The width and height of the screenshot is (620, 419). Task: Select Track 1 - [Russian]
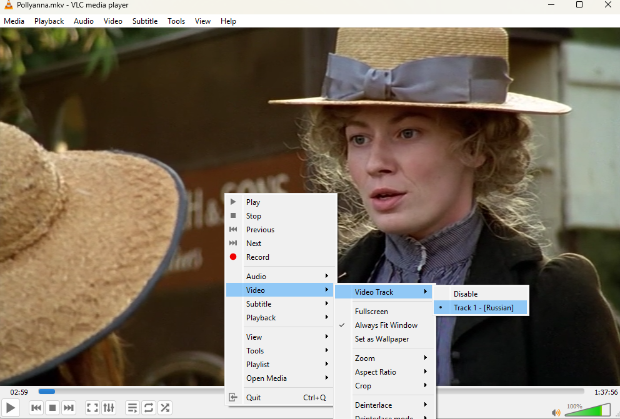pyautogui.click(x=481, y=308)
